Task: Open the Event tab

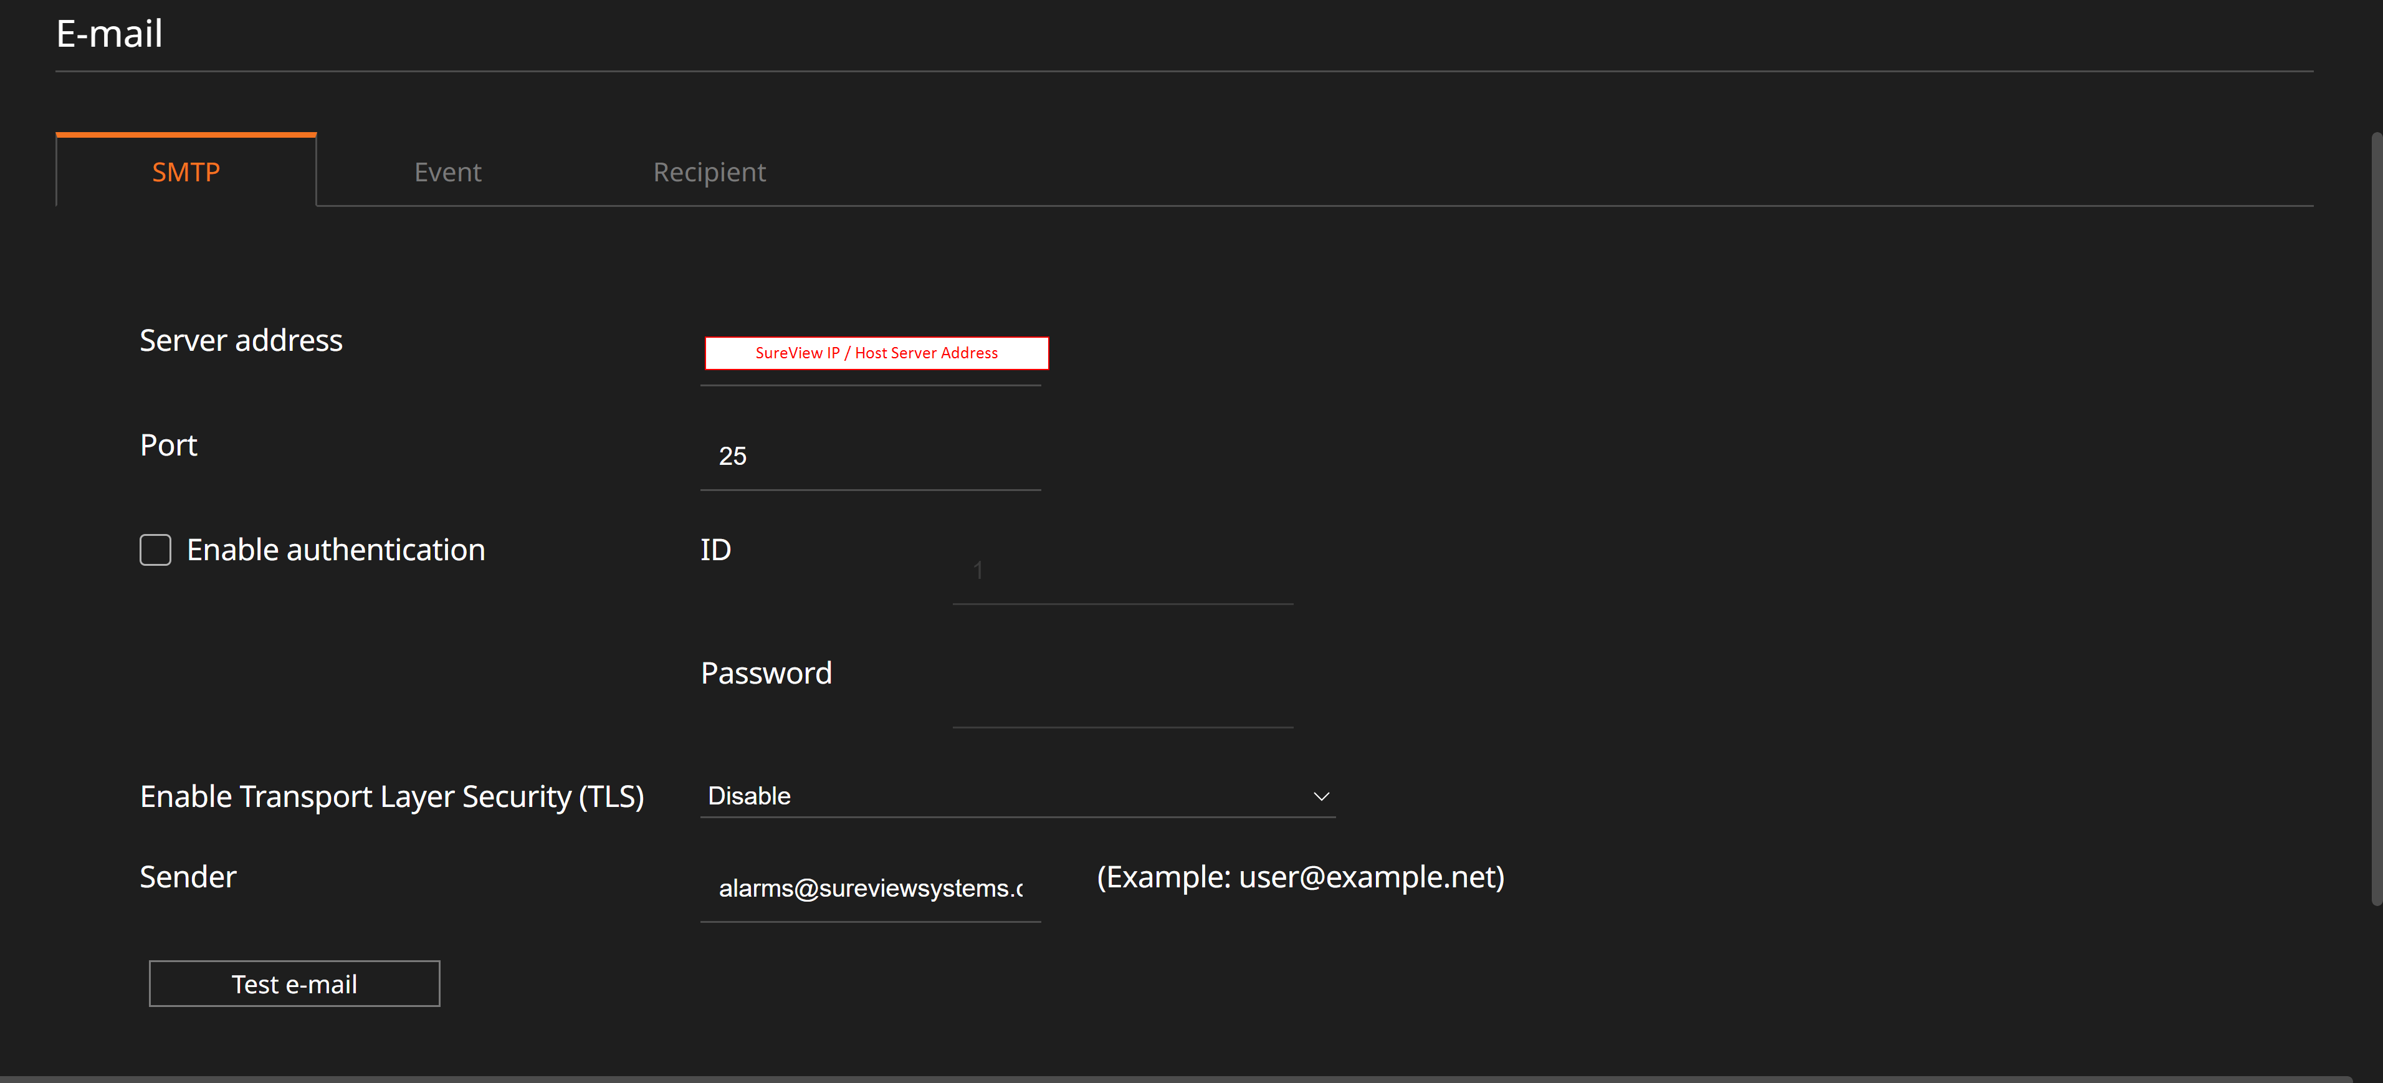Action: pyautogui.click(x=447, y=172)
